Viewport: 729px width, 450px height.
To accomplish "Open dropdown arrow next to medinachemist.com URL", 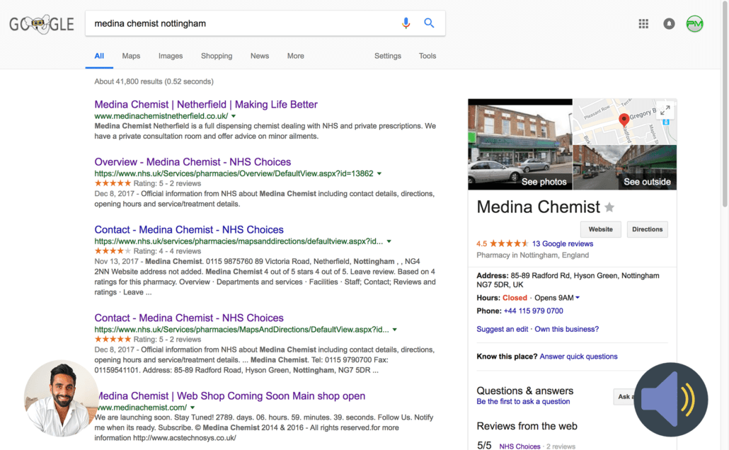I will coord(193,408).
